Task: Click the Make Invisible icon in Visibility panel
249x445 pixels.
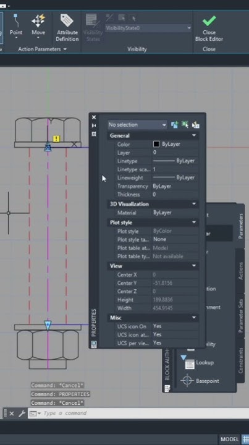Action: point(132,17)
